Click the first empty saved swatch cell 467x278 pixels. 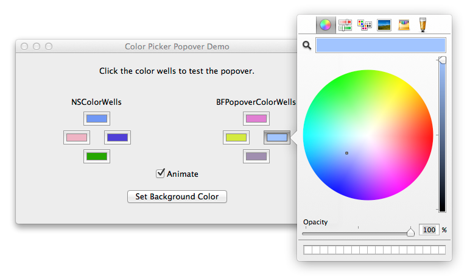(308, 250)
